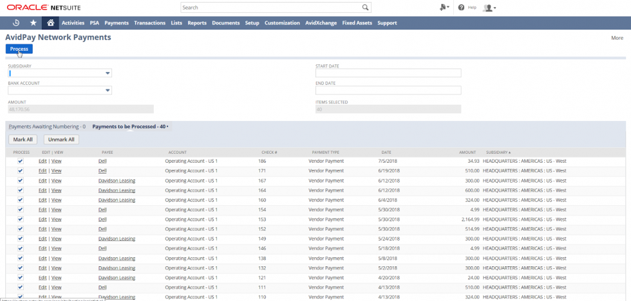
Task: Toggle process checkbox for check 154
Action: [21, 210]
